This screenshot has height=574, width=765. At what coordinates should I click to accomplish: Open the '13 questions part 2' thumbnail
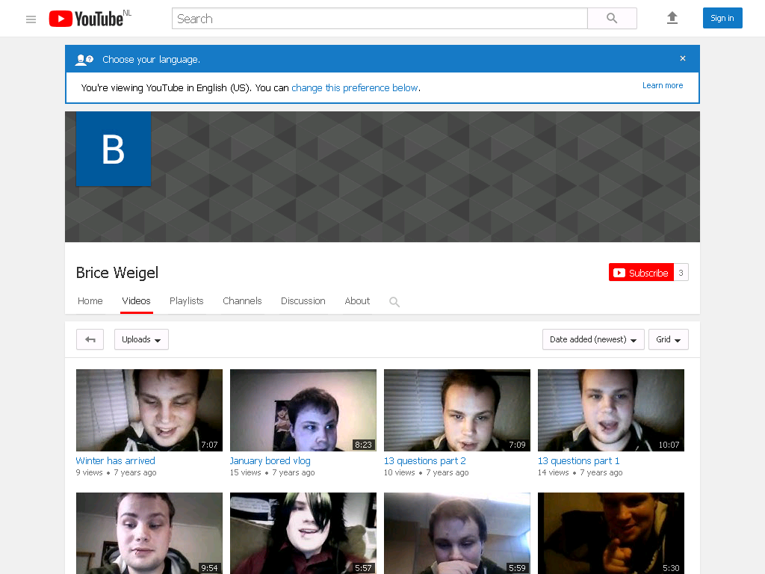(x=457, y=410)
